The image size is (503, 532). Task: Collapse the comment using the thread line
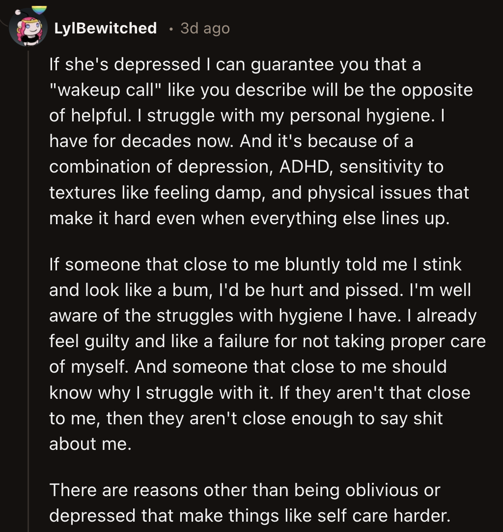point(28,246)
